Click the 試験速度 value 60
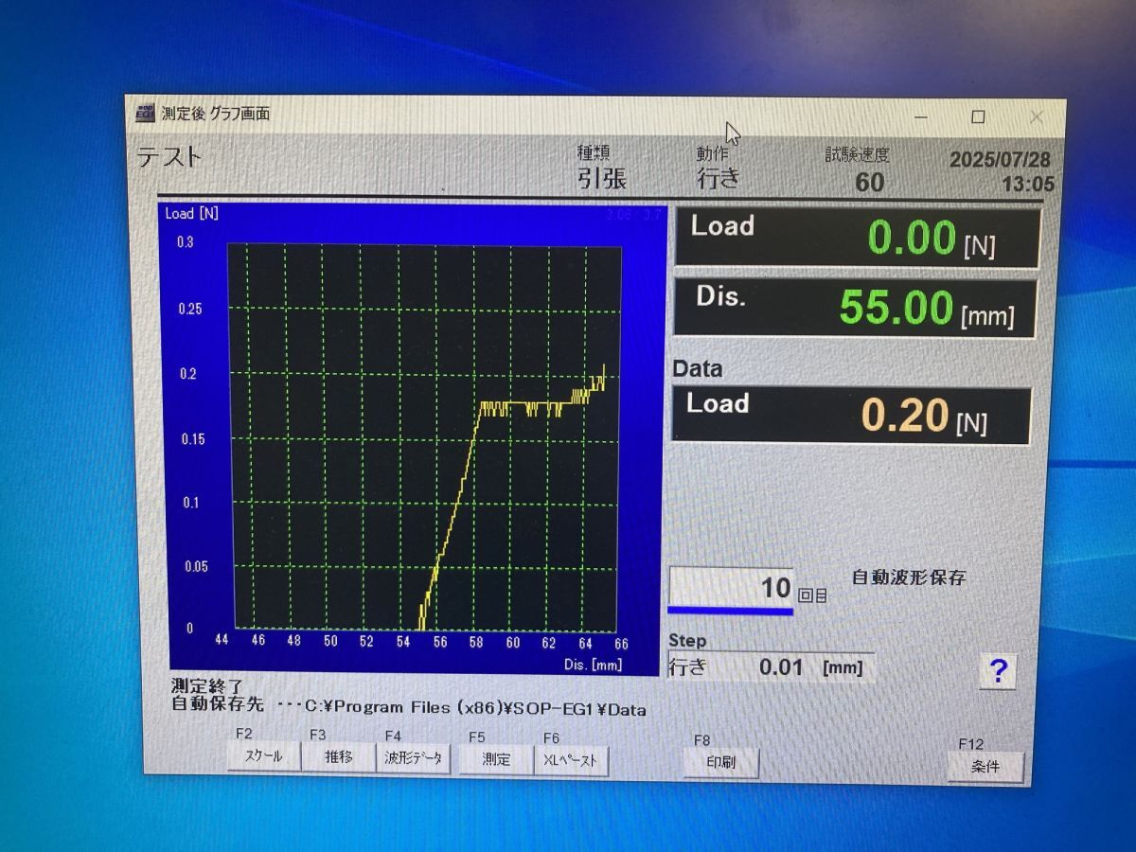Screen dimensions: 1136x852 click(x=869, y=182)
